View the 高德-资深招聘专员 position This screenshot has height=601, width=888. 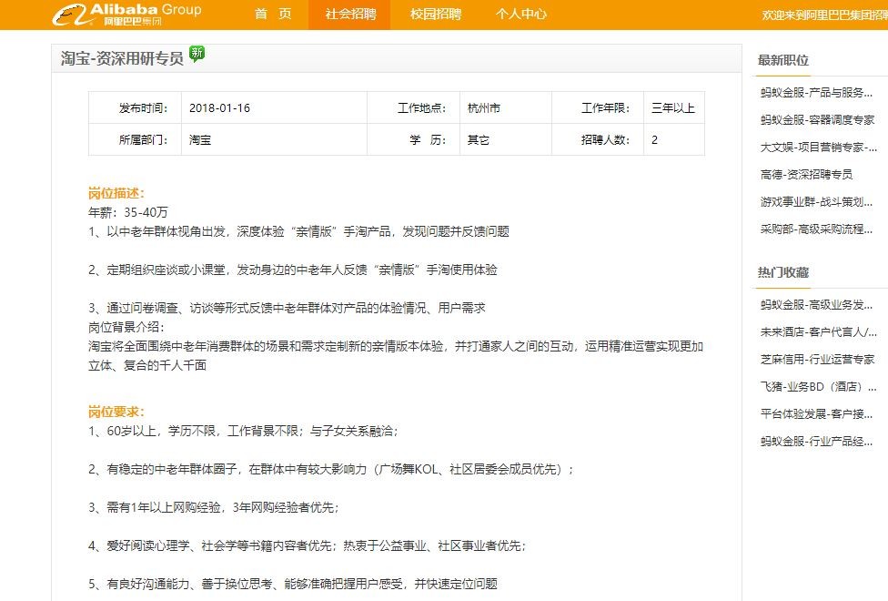tap(806, 175)
